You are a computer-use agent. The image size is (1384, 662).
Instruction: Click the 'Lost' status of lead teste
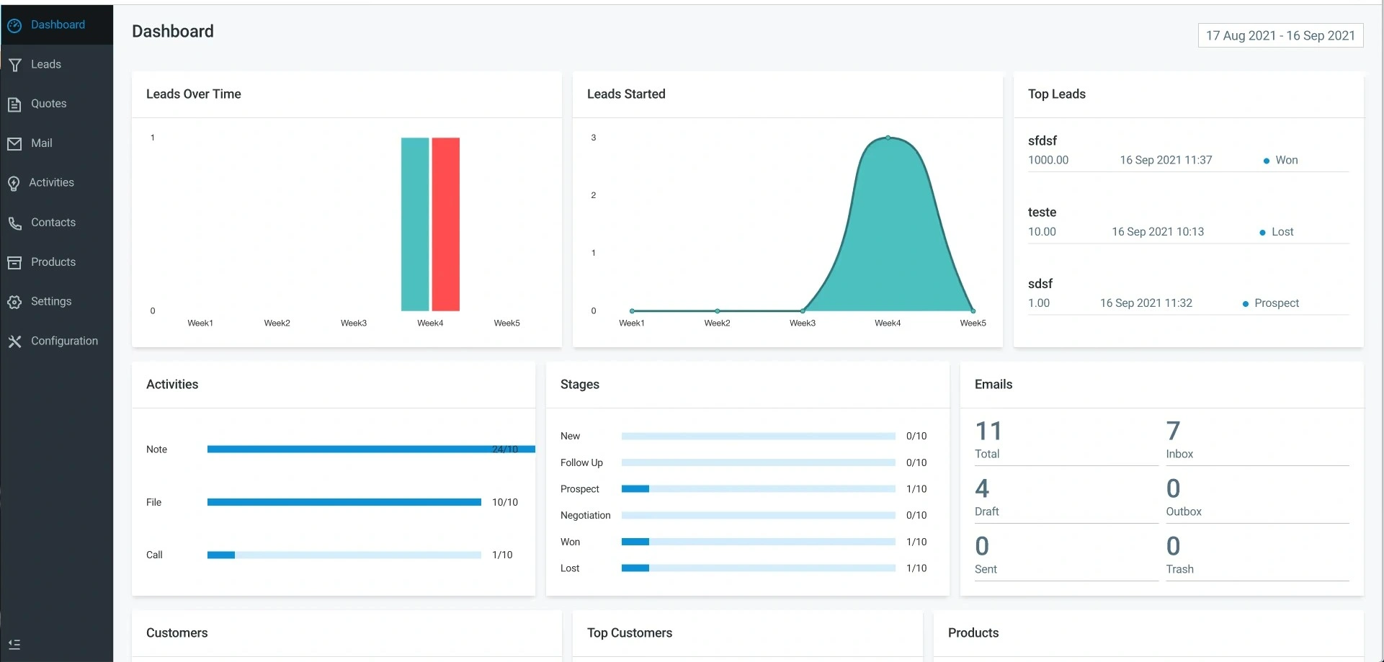pyautogui.click(x=1282, y=231)
